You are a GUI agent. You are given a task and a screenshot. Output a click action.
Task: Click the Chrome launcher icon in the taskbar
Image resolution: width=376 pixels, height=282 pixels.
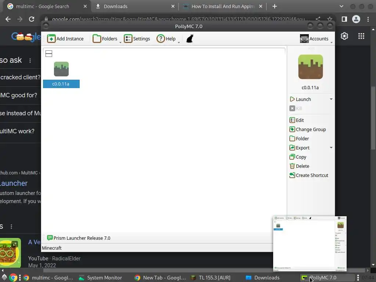tap(14, 278)
